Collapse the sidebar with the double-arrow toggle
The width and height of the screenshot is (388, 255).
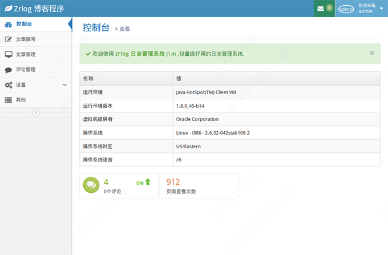[36, 112]
